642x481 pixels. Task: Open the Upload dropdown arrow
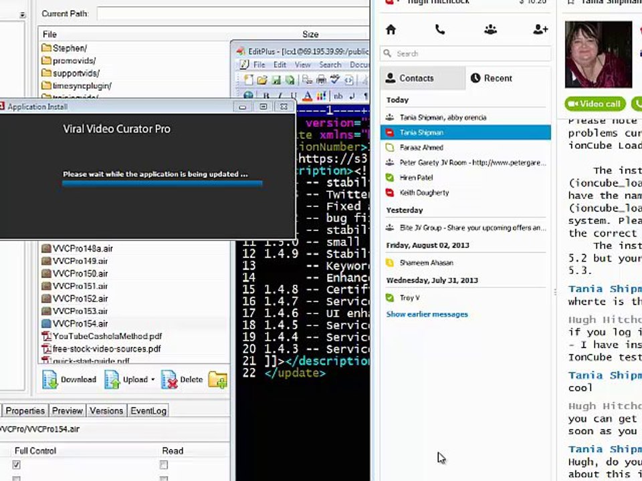(x=152, y=379)
